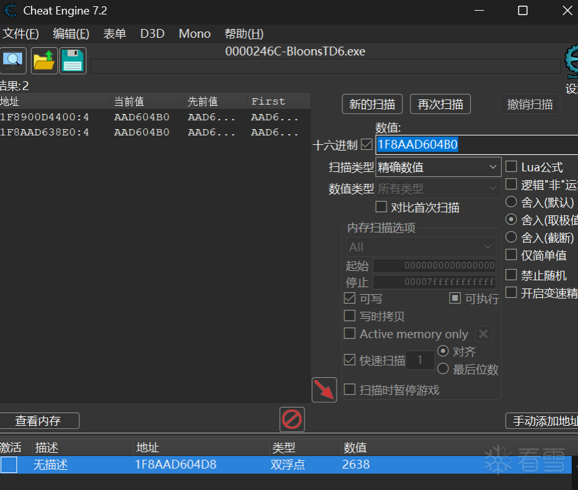
Task: Open the D3D menu
Action: coord(153,34)
